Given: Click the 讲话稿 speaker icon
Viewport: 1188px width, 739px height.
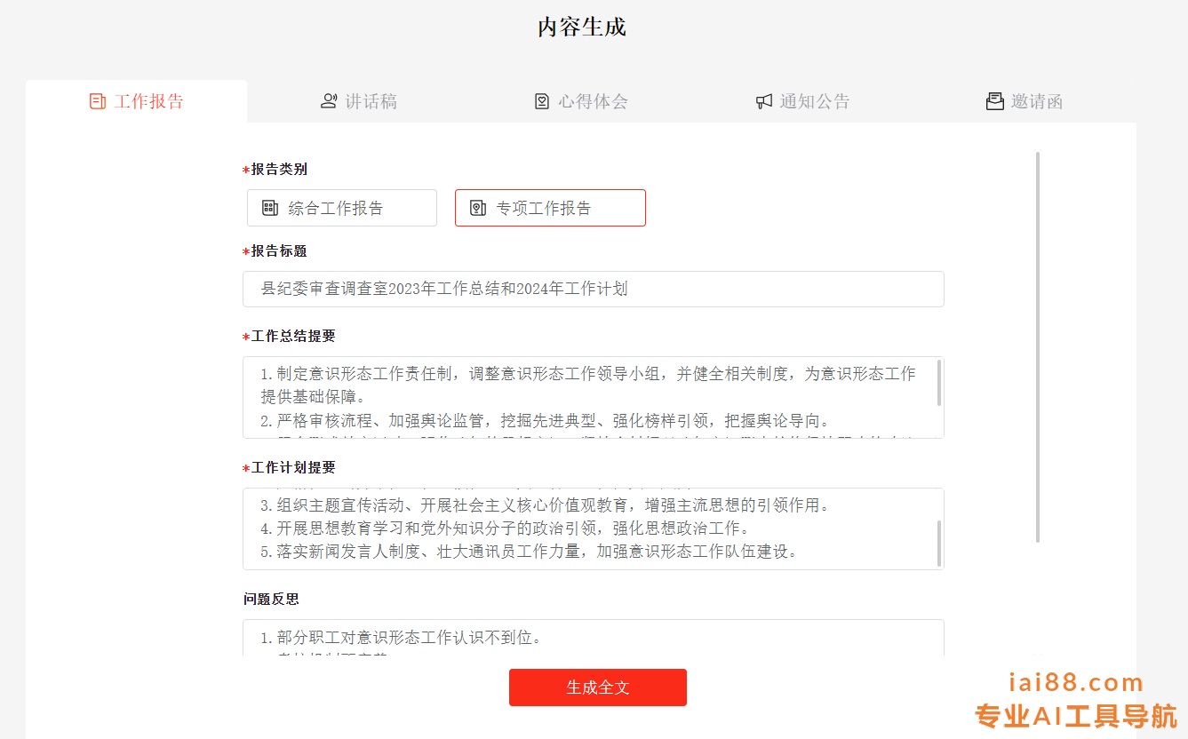Looking at the screenshot, I should (x=329, y=101).
